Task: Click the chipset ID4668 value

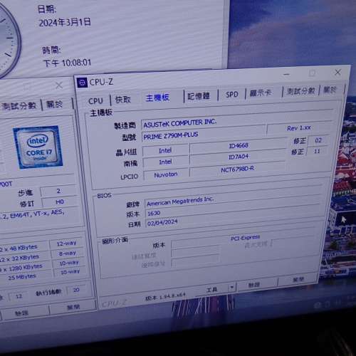Action: 239,145
